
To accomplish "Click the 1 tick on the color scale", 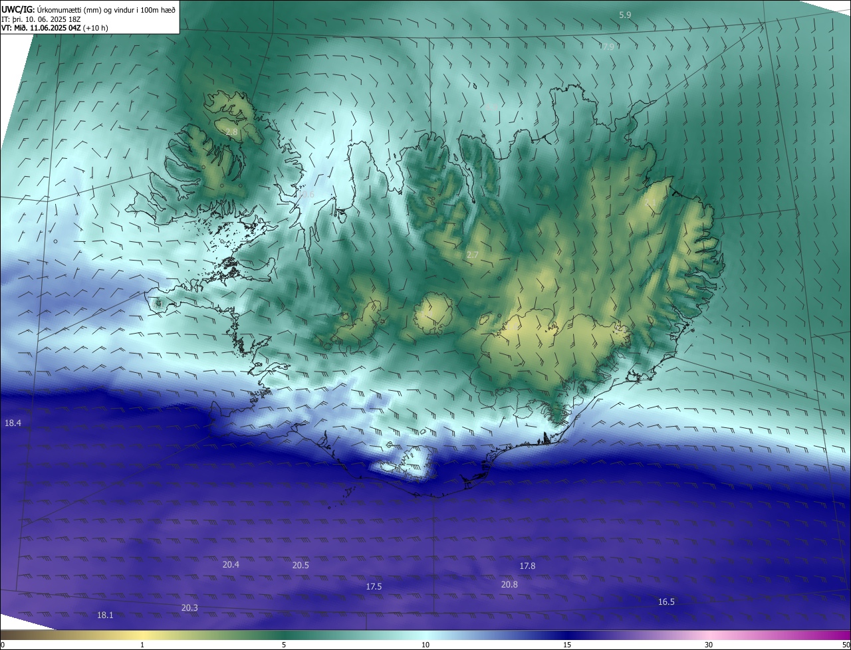I will click(142, 645).
